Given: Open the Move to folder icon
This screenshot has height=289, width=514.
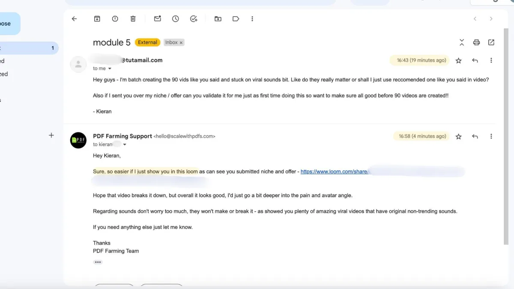Looking at the screenshot, I should click(x=218, y=19).
